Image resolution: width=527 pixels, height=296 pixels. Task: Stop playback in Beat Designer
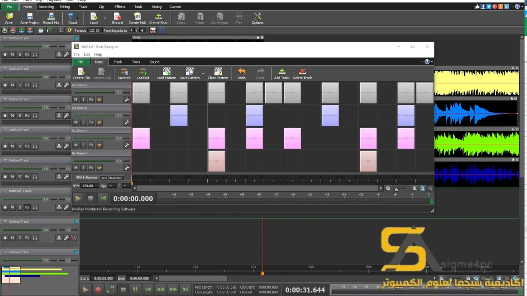tap(90, 199)
